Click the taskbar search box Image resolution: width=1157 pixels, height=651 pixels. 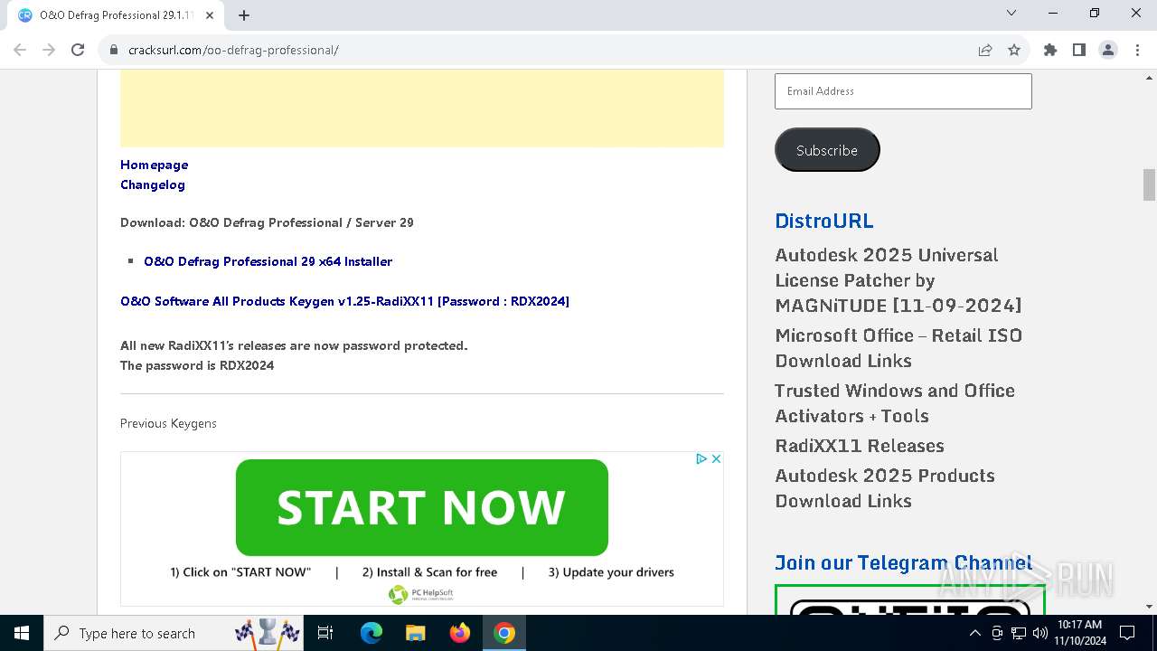pyautogui.click(x=174, y=633)
